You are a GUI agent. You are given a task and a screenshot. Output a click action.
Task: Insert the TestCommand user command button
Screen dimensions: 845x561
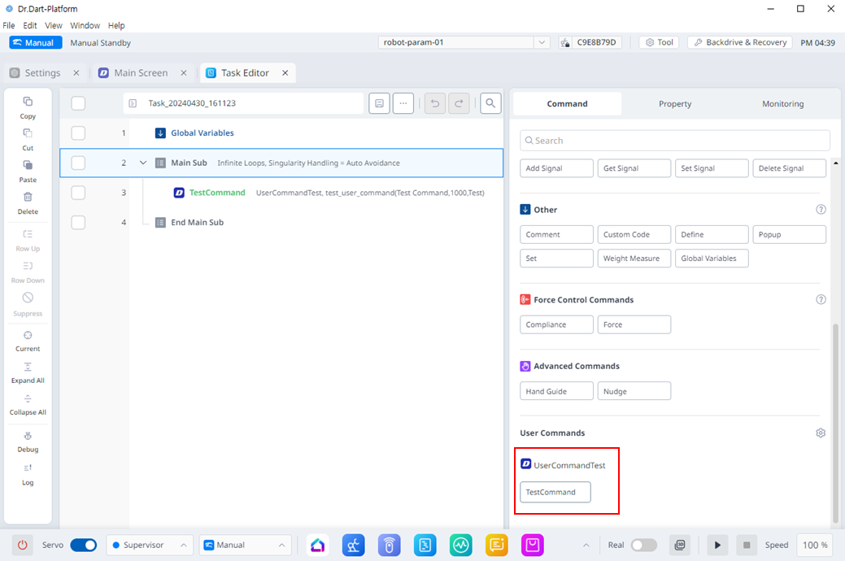(x=555, y=492)
